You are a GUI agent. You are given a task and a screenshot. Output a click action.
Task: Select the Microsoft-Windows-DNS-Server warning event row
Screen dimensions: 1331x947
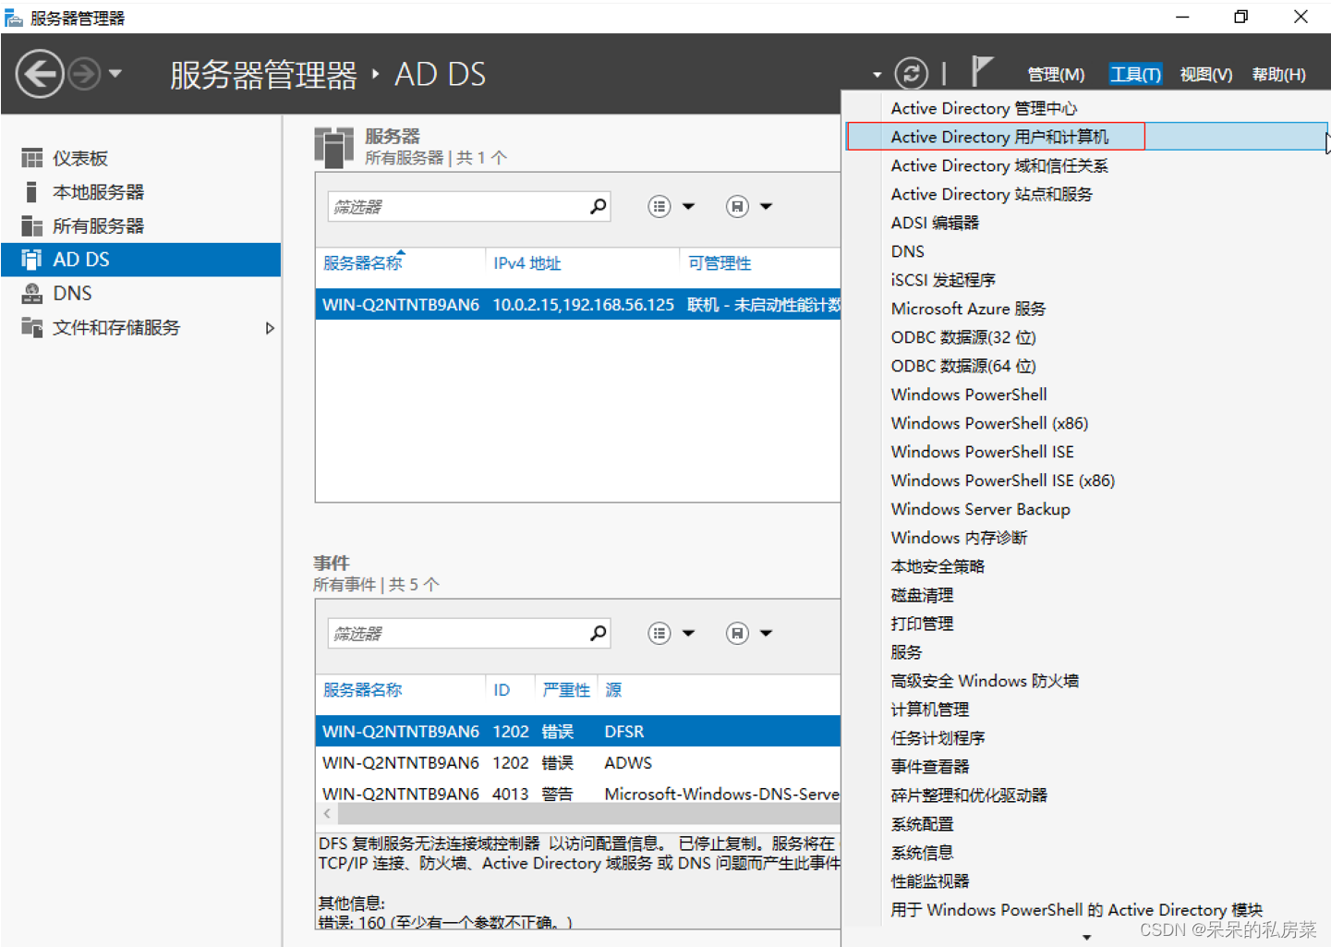578,794
